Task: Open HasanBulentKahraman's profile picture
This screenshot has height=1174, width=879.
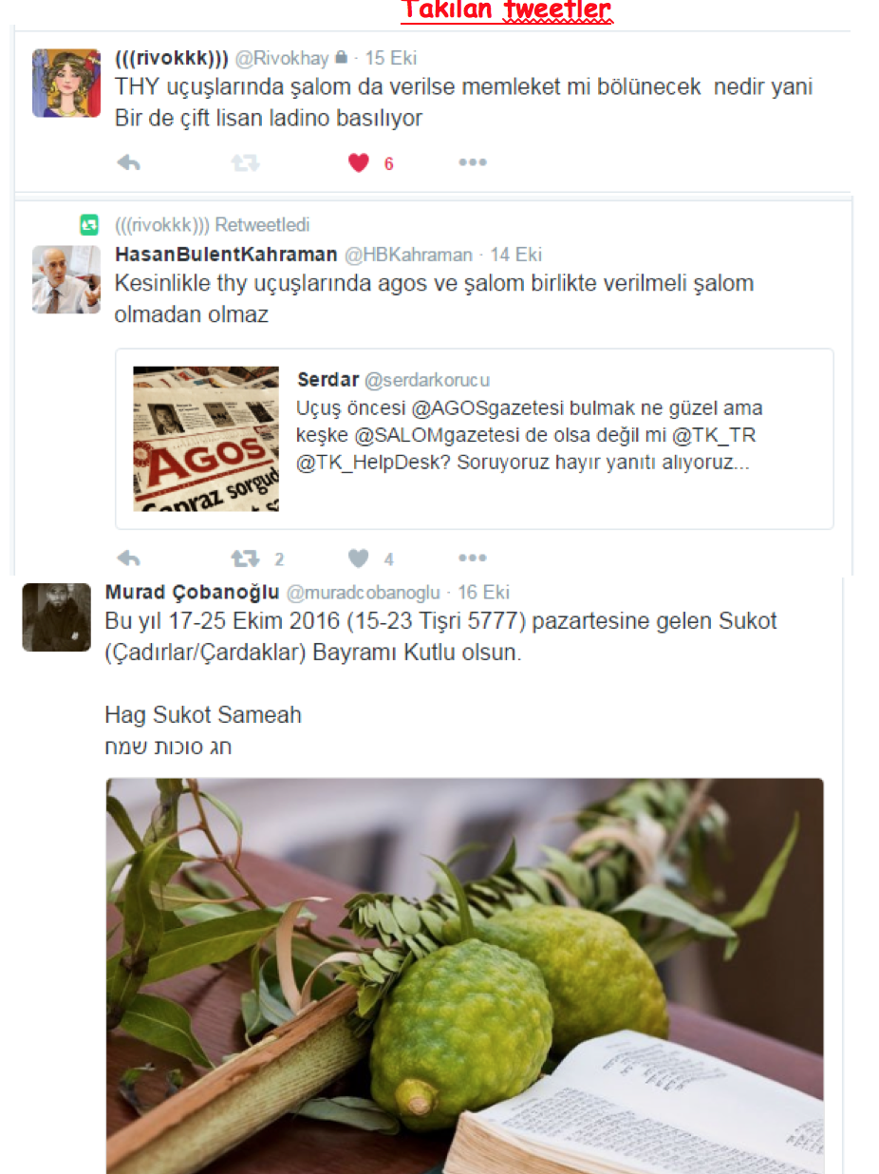Action: (66, 279)
